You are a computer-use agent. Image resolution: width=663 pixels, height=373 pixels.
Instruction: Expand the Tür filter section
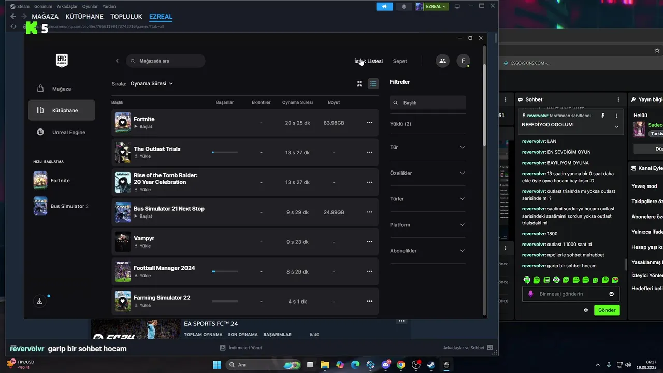click(x=428, y=147)
